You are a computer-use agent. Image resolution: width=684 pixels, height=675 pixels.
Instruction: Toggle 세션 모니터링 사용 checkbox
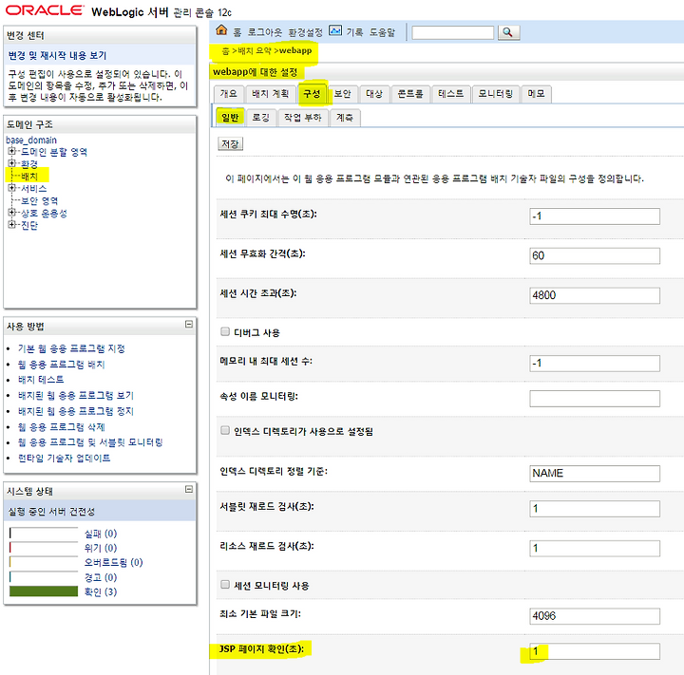pyautogui.click(x=225, y=584)
